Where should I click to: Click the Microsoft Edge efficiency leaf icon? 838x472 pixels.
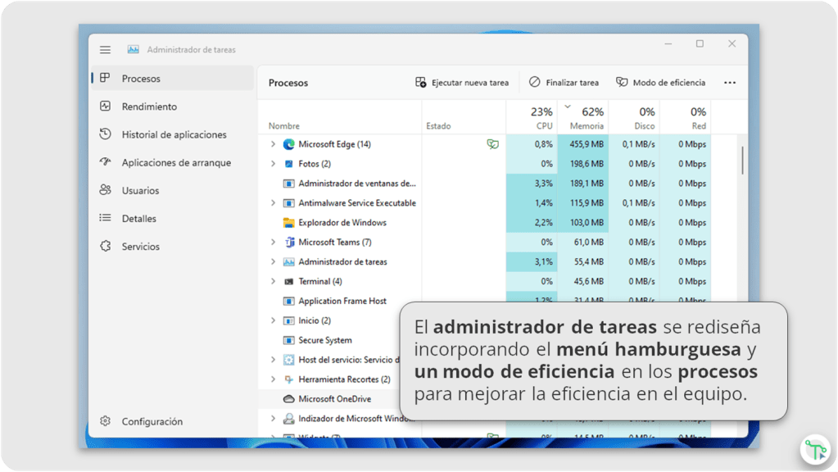tap(492, 144)
